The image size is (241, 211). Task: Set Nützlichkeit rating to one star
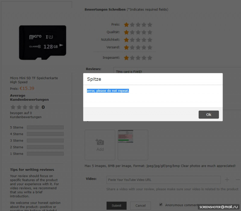126,40
